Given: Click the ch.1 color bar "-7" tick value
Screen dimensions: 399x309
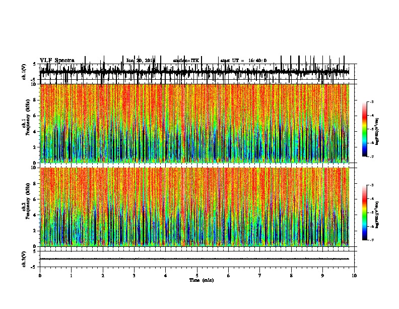Looking at the screenshot, I should tap(371, 157).
